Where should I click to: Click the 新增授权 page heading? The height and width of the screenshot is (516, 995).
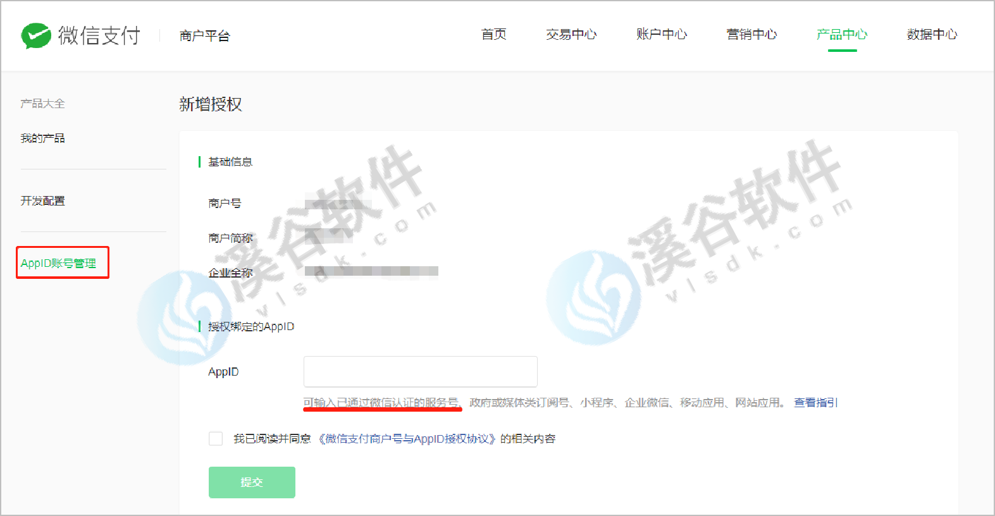coord(211,104)
